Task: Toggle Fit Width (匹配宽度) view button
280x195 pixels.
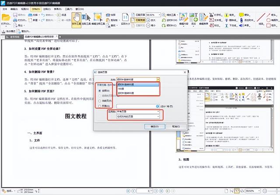Action: click(x=138, y=20)
